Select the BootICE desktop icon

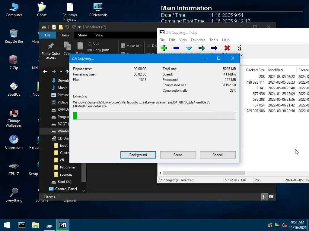[x=14, y=89]
